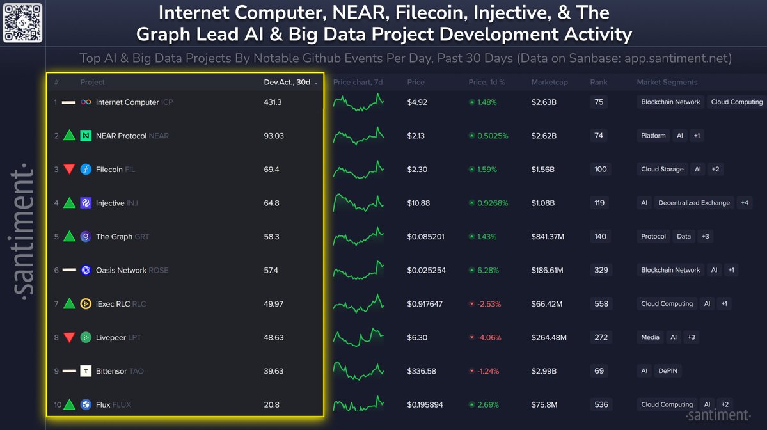Click the Price, 1d % column header
The width and height of the screenshot is (767, 430).
(487, 82)
